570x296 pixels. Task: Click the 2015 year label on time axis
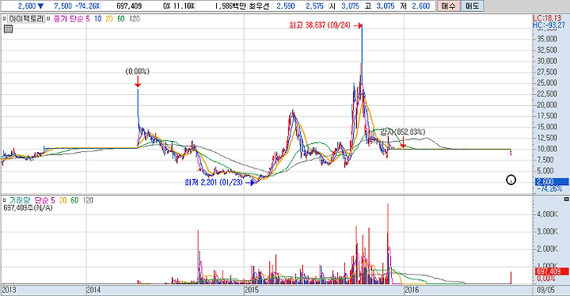coord(252,290)
